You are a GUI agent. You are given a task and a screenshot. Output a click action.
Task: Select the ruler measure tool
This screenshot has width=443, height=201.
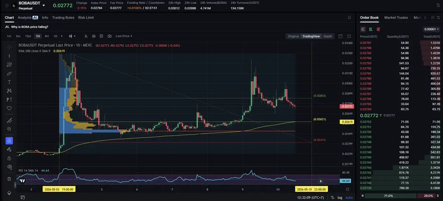pyautogui.click(x=9, y=120)
